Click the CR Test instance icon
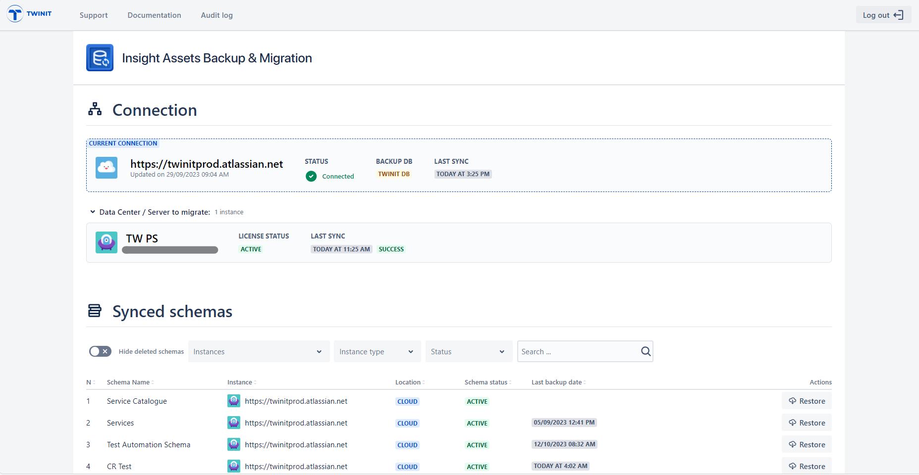This screenshot has width=919, height=475. [x=234, y=466]
